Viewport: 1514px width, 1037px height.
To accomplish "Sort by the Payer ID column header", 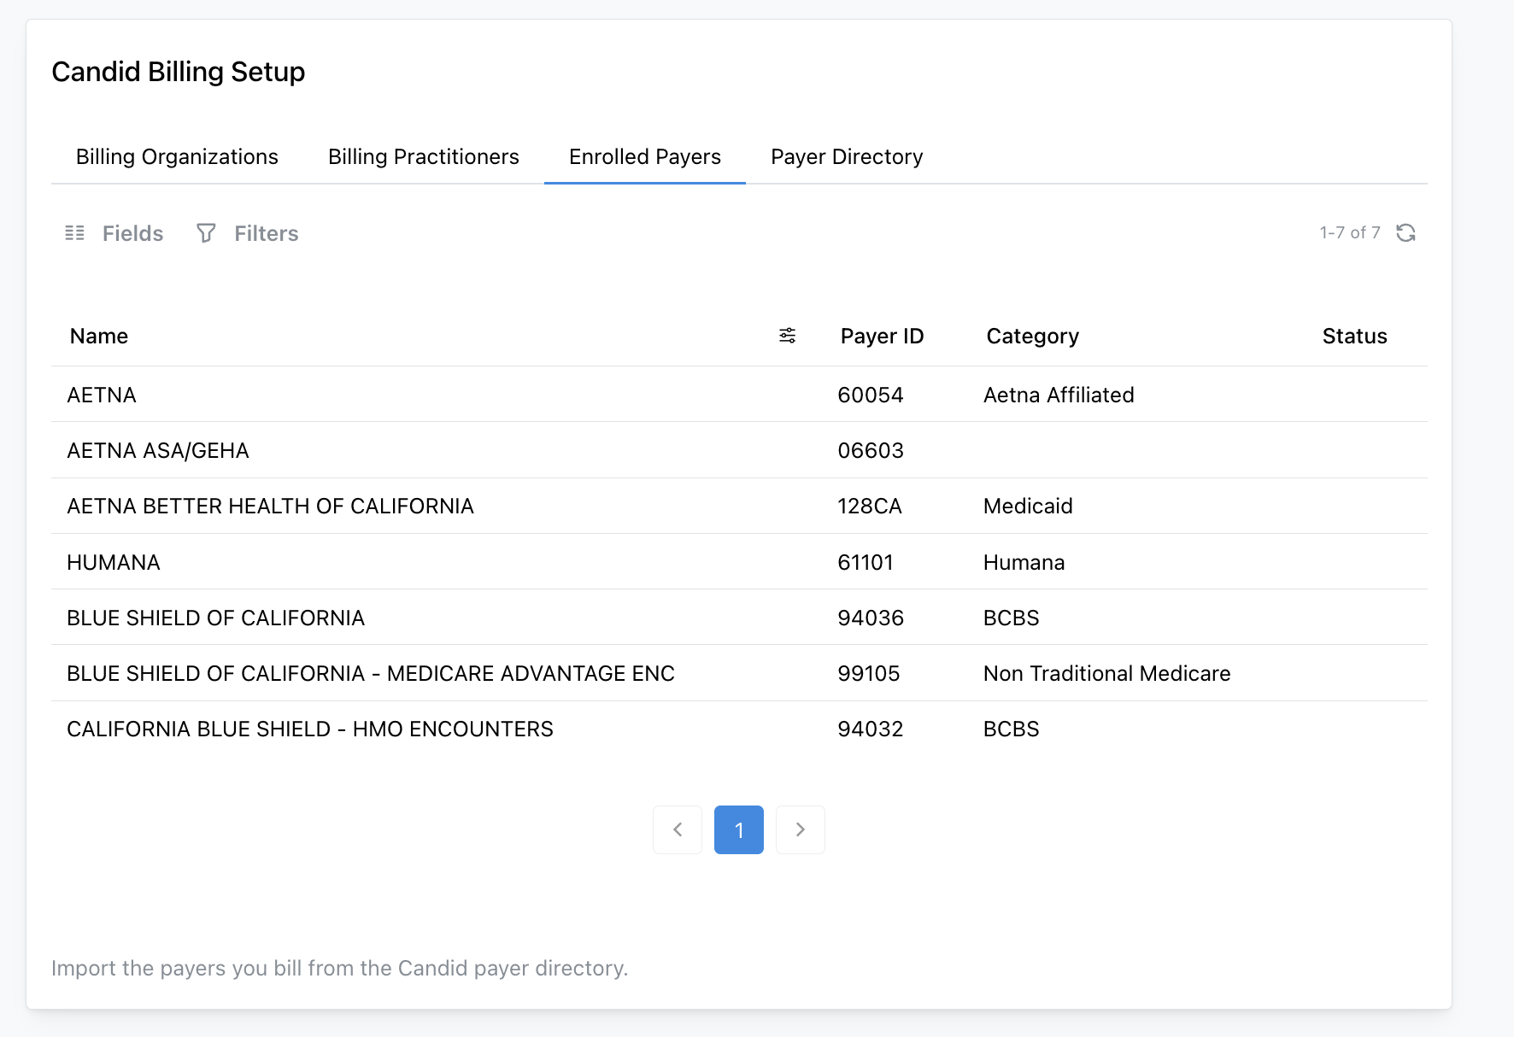I will point(882,336).
